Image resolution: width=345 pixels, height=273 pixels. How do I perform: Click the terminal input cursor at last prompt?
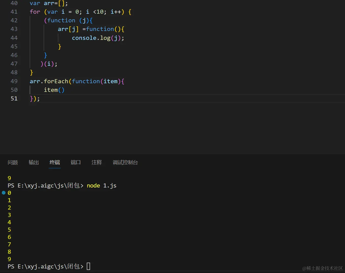point(88,266)
